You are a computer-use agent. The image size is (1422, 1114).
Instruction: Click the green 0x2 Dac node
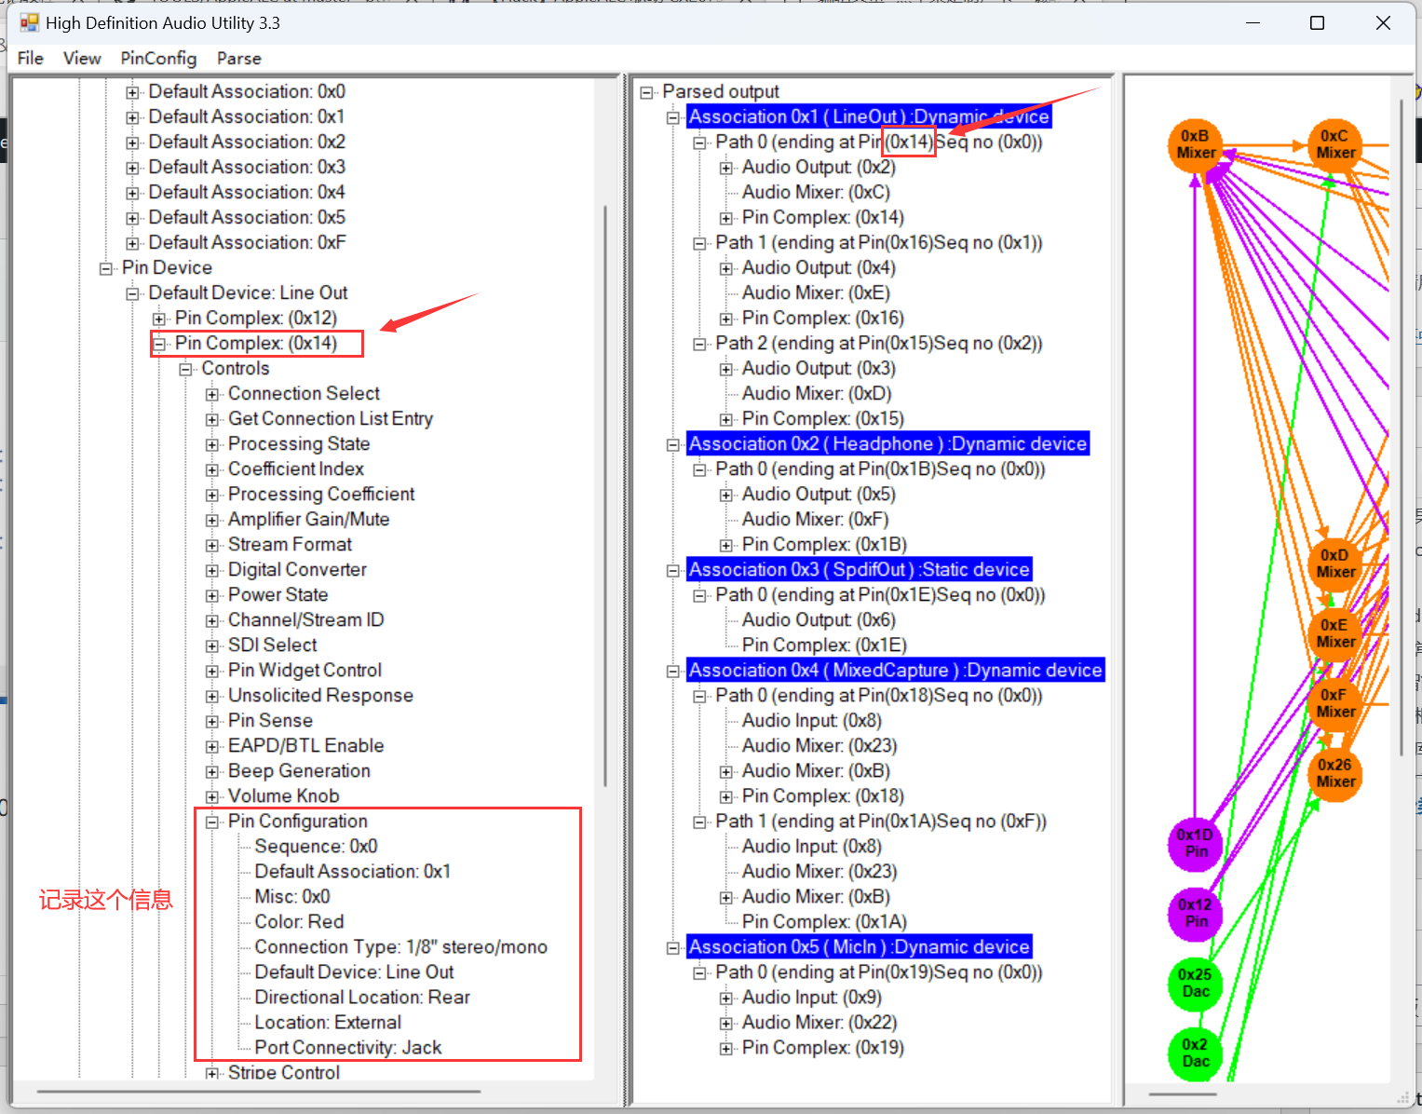[1195, 1053]
